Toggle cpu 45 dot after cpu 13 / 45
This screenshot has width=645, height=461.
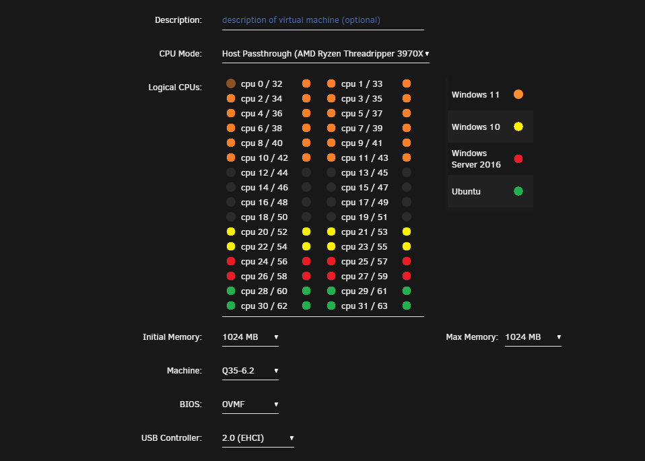coord(407,173)
